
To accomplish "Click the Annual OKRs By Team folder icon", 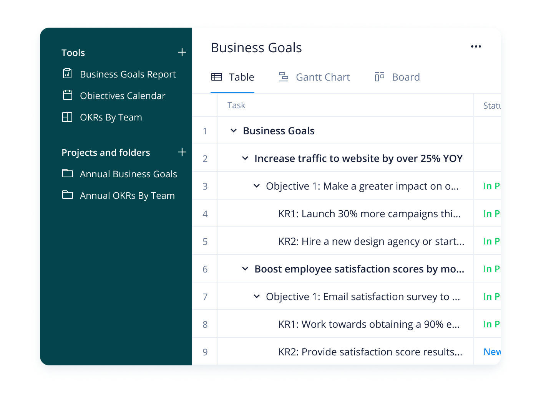I will tap(67, 195).
